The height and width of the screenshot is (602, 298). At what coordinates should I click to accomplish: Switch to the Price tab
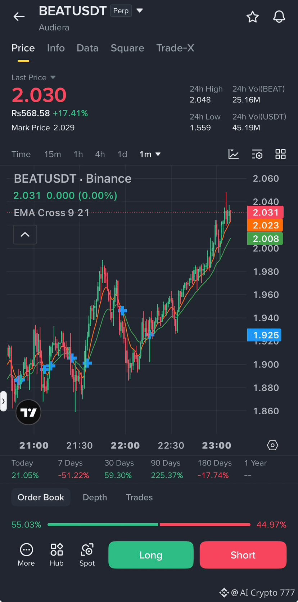click(x=23, y=48)
